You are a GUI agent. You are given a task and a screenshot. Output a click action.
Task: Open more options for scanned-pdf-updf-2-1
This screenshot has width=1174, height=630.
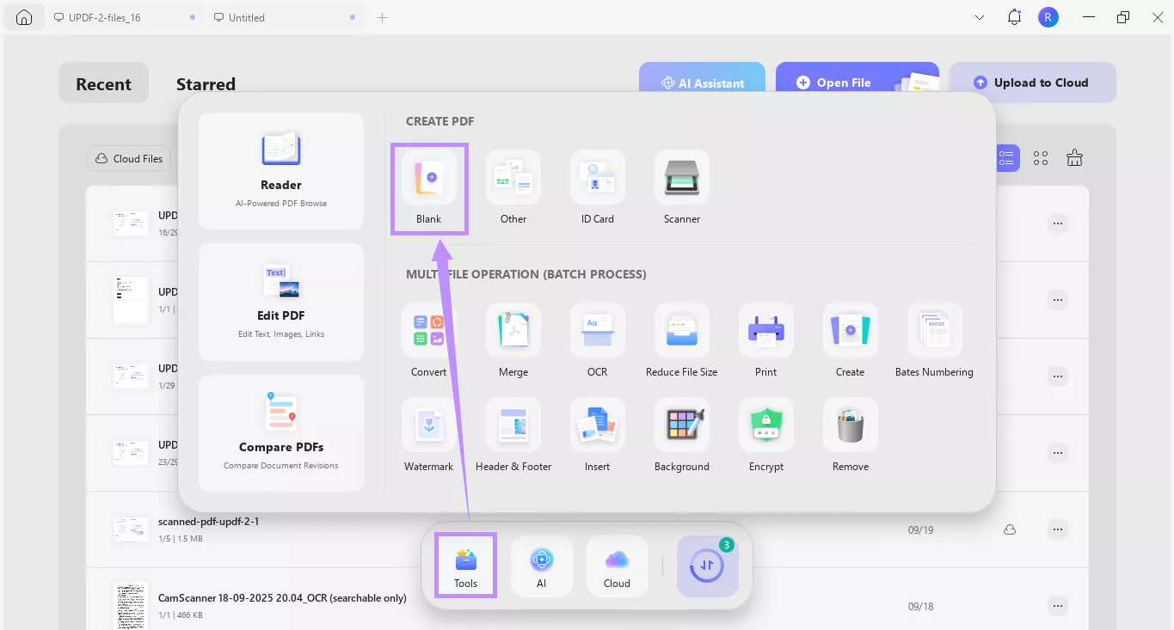pos(1058,529)
